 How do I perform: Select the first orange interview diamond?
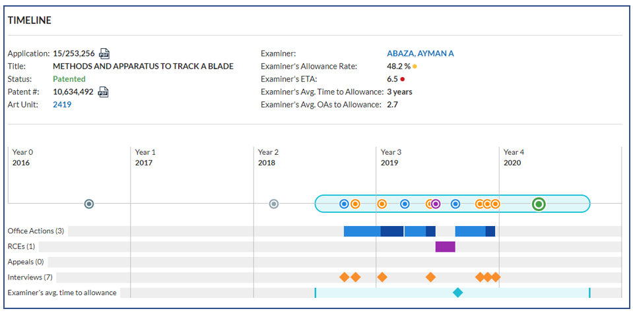344,277
